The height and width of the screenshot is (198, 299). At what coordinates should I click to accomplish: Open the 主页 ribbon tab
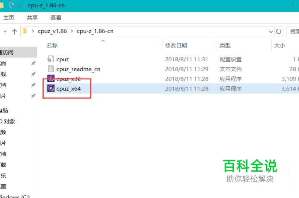click(9, 18)
